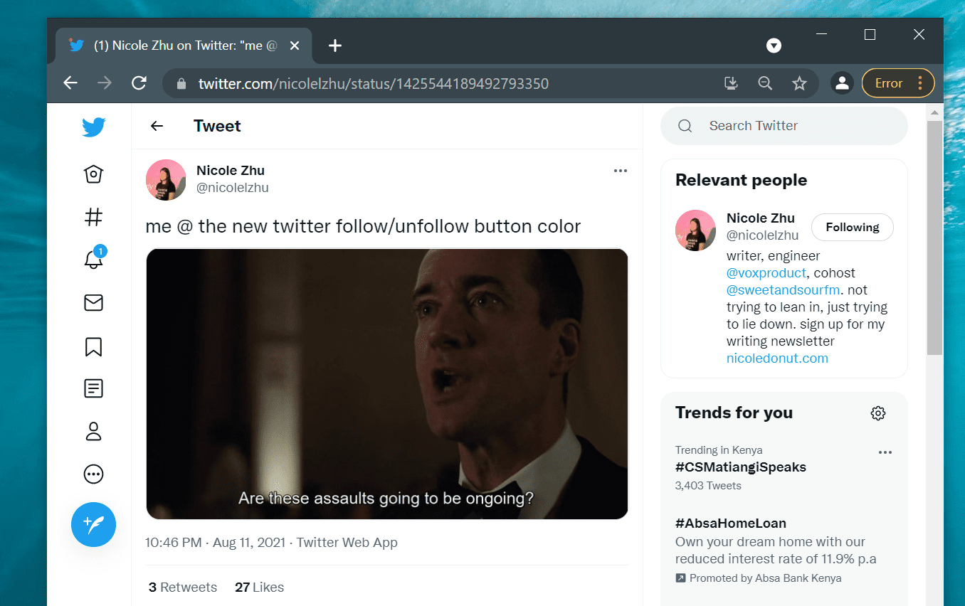Image resolution: width=965 pixels, height=606 pixels.
Task: Click the Search Twitter field
Action: (784, 126)
